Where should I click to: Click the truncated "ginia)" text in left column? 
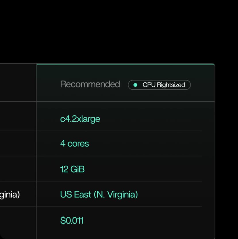click(x=10, y=195)
